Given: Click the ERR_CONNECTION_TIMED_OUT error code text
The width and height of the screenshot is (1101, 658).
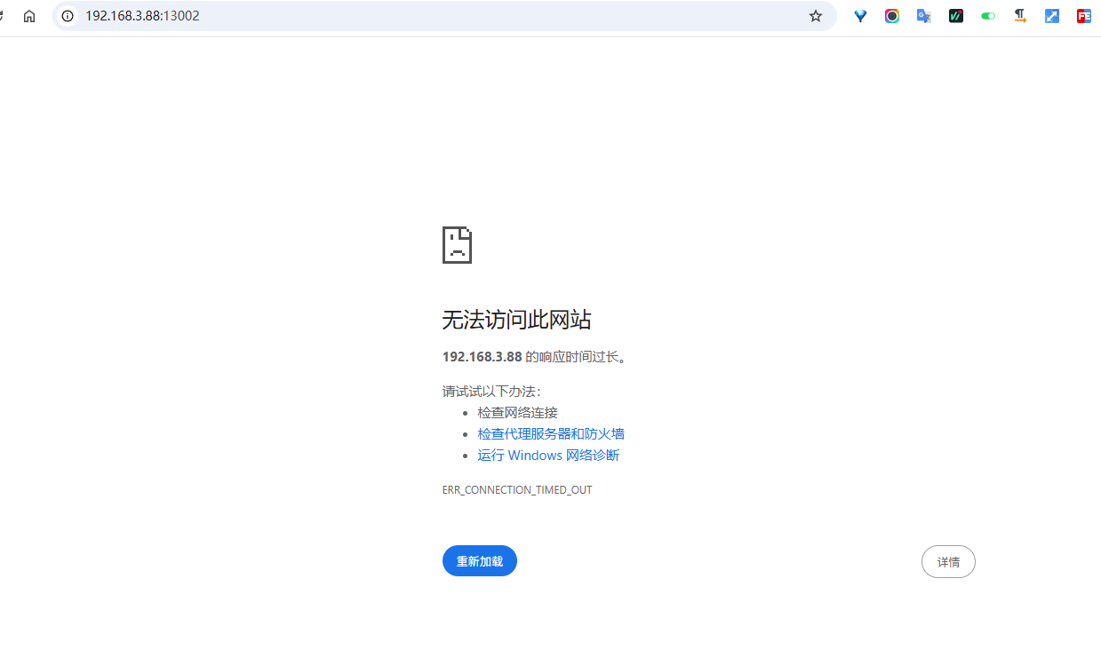Looking at the screenshot, I should point(517,490).
